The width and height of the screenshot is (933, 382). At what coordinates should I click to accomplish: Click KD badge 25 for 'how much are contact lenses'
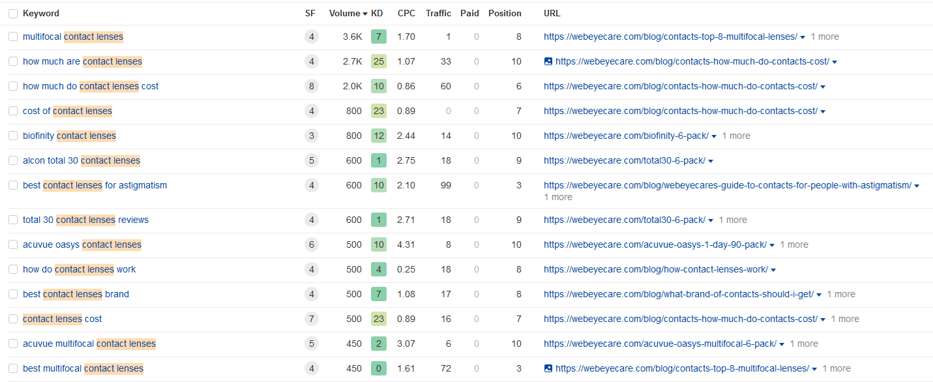[378, 61]
